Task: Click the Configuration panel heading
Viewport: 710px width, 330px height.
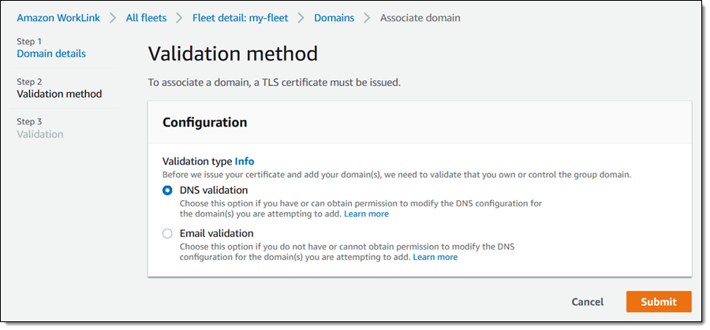Action: pos(204,122)
